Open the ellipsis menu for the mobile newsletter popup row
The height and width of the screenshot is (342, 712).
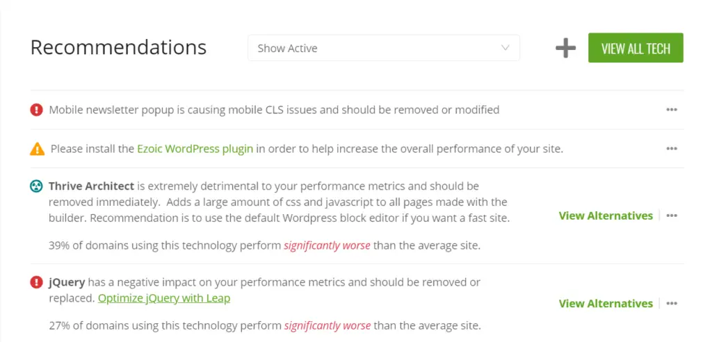coord(672,109)
